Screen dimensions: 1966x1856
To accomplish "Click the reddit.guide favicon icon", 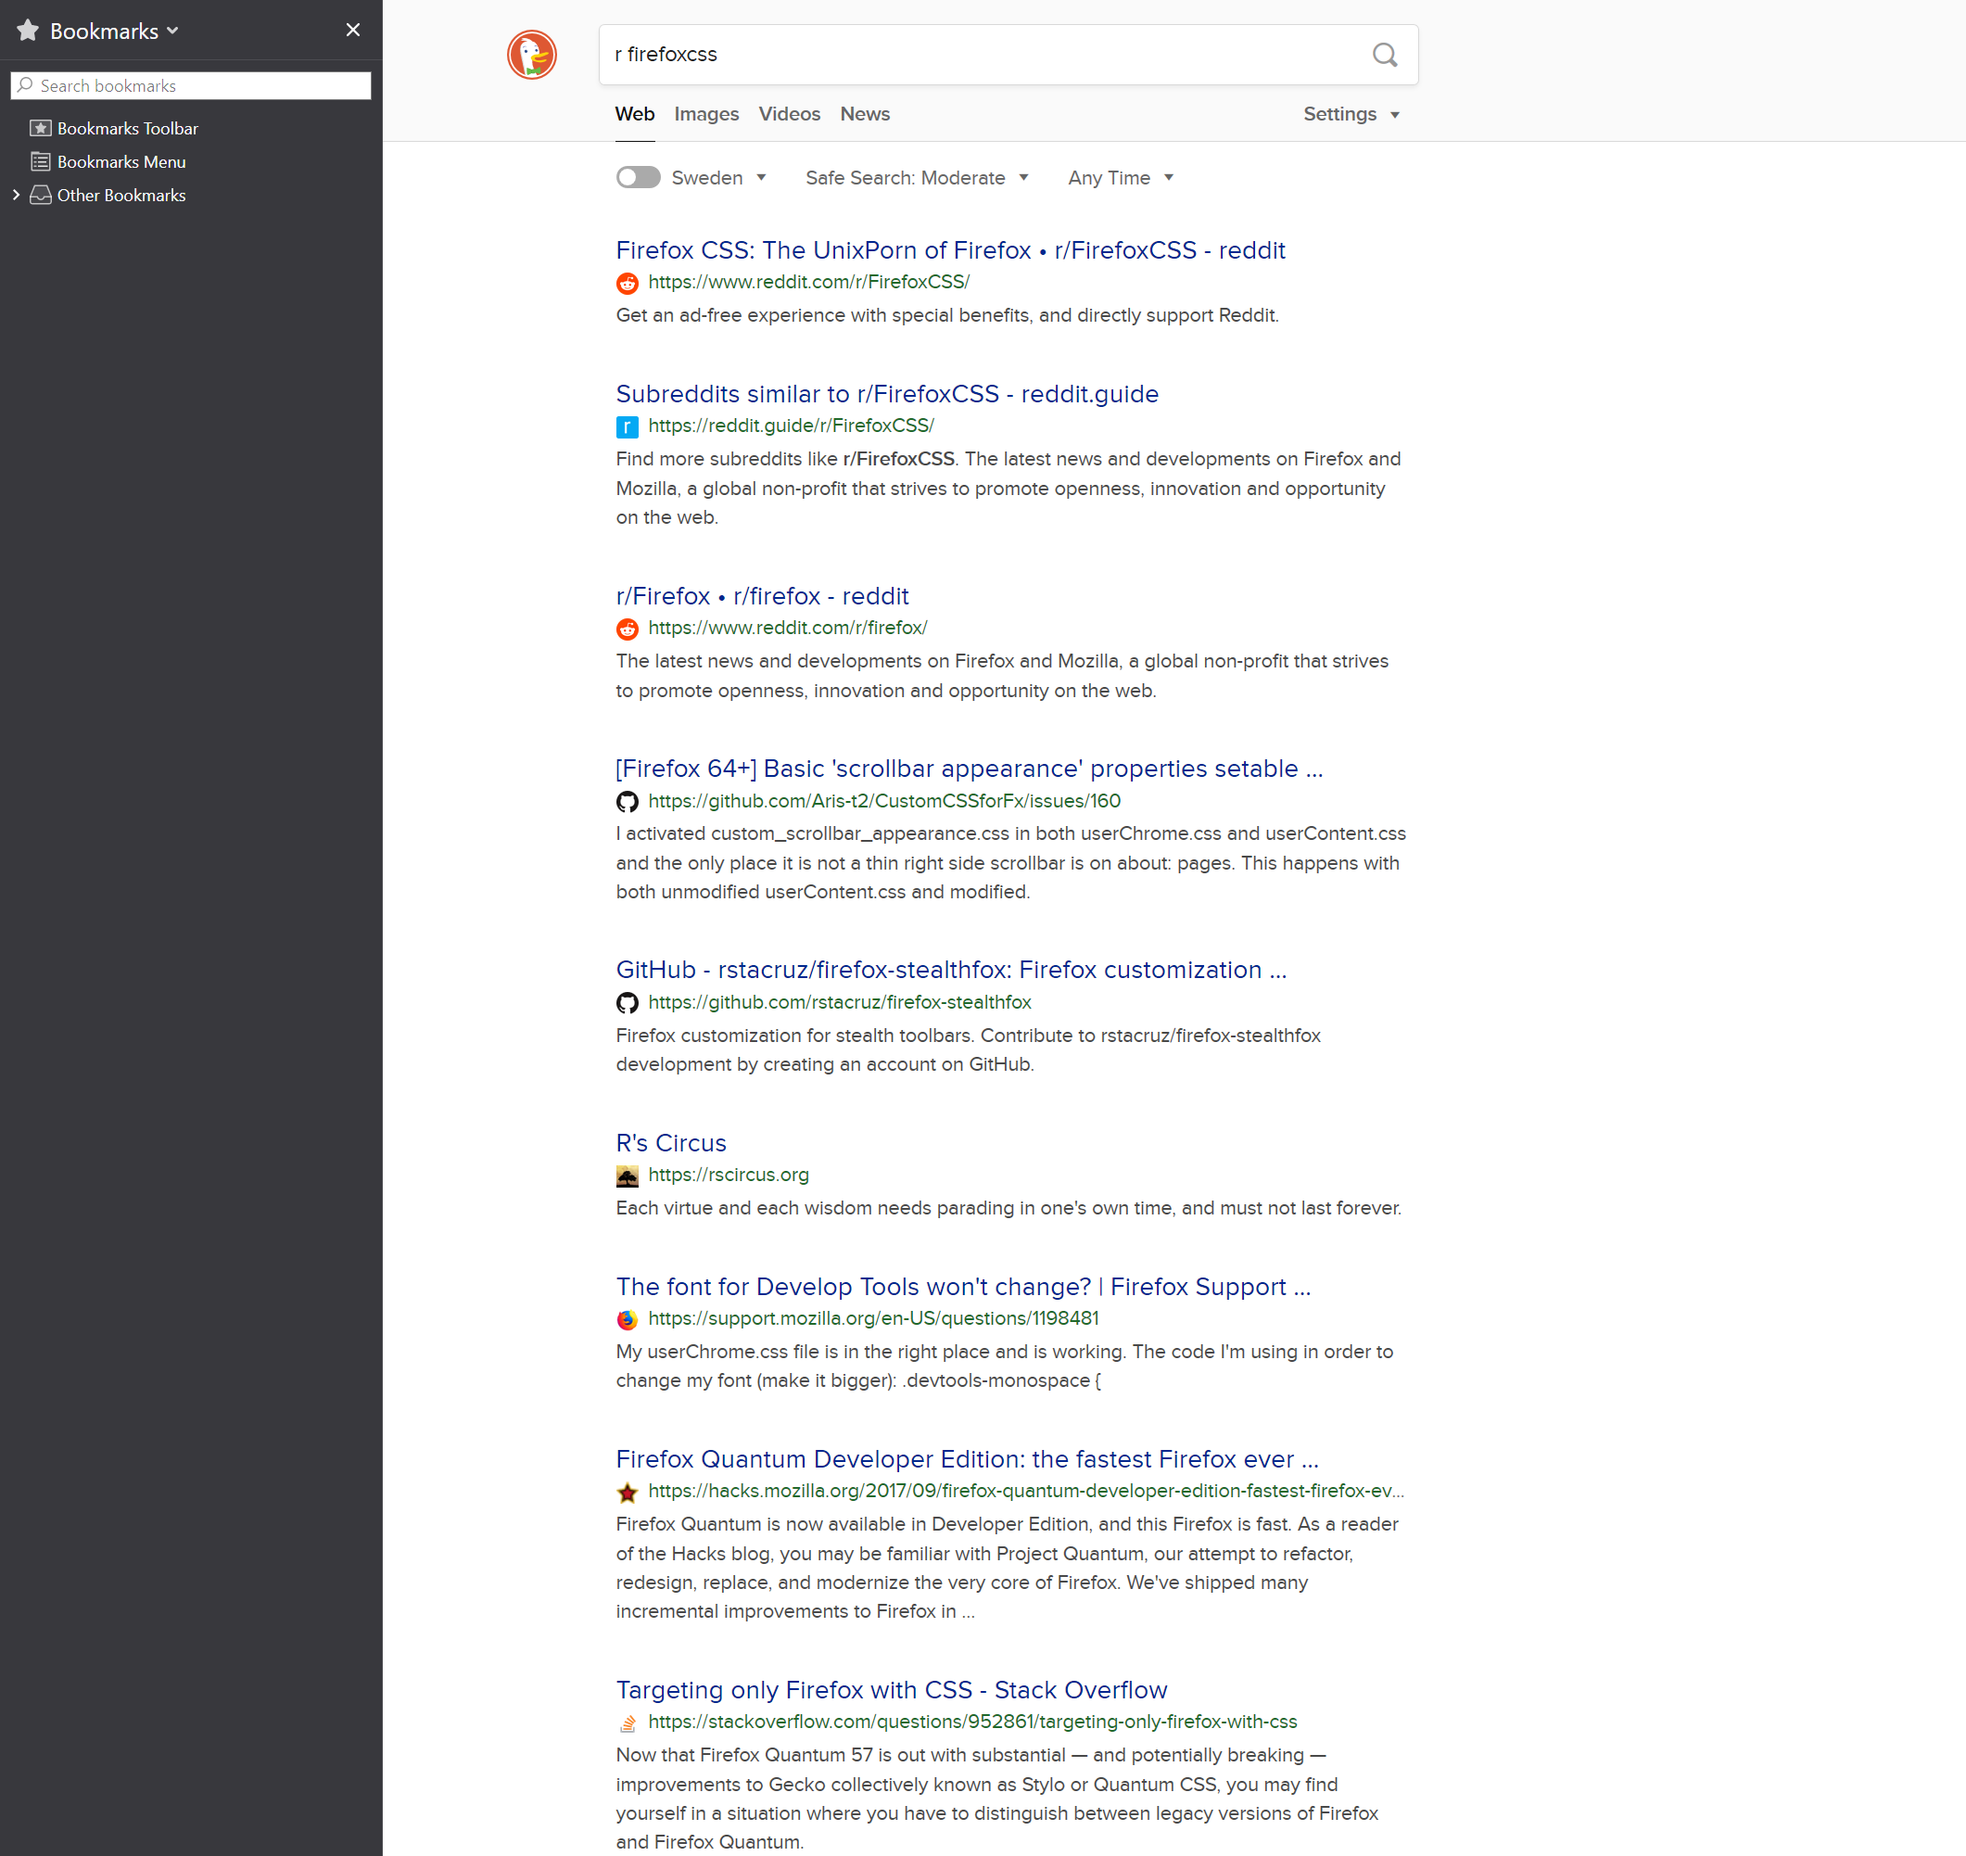I will [627, 426].
